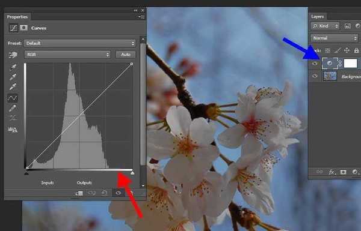This screenshot has height=231, width=361.
Task: Select the white layer mask thumbnail
Action: 350,64
